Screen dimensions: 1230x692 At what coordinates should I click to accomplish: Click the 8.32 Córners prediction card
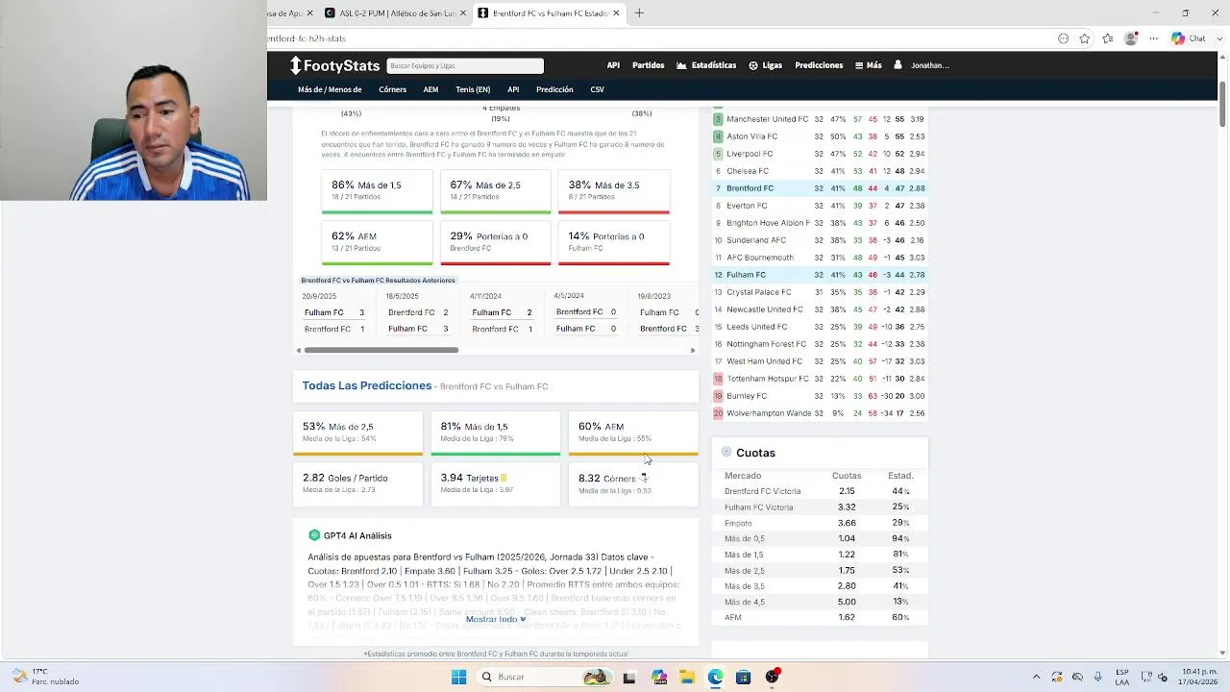coord(633,483)
